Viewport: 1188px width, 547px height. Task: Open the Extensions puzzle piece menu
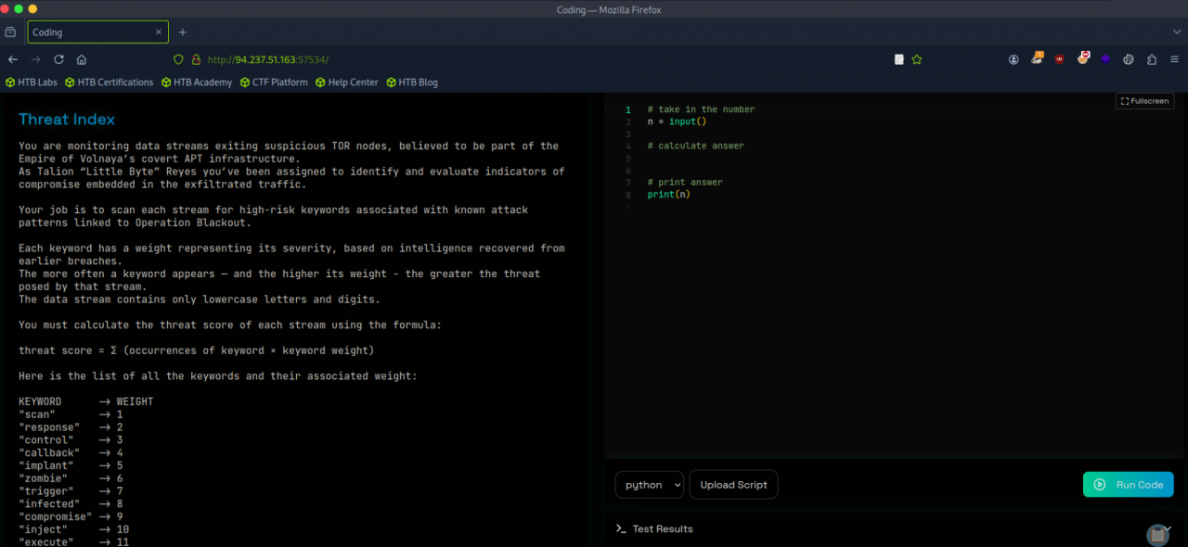pyautogui.click(x=1152, y=59)
